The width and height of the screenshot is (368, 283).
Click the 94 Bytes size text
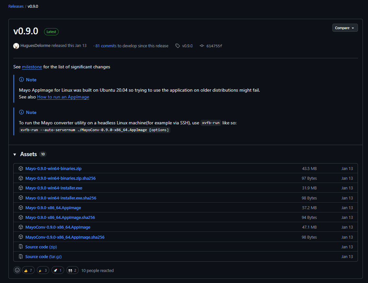[x=309, y=218]
